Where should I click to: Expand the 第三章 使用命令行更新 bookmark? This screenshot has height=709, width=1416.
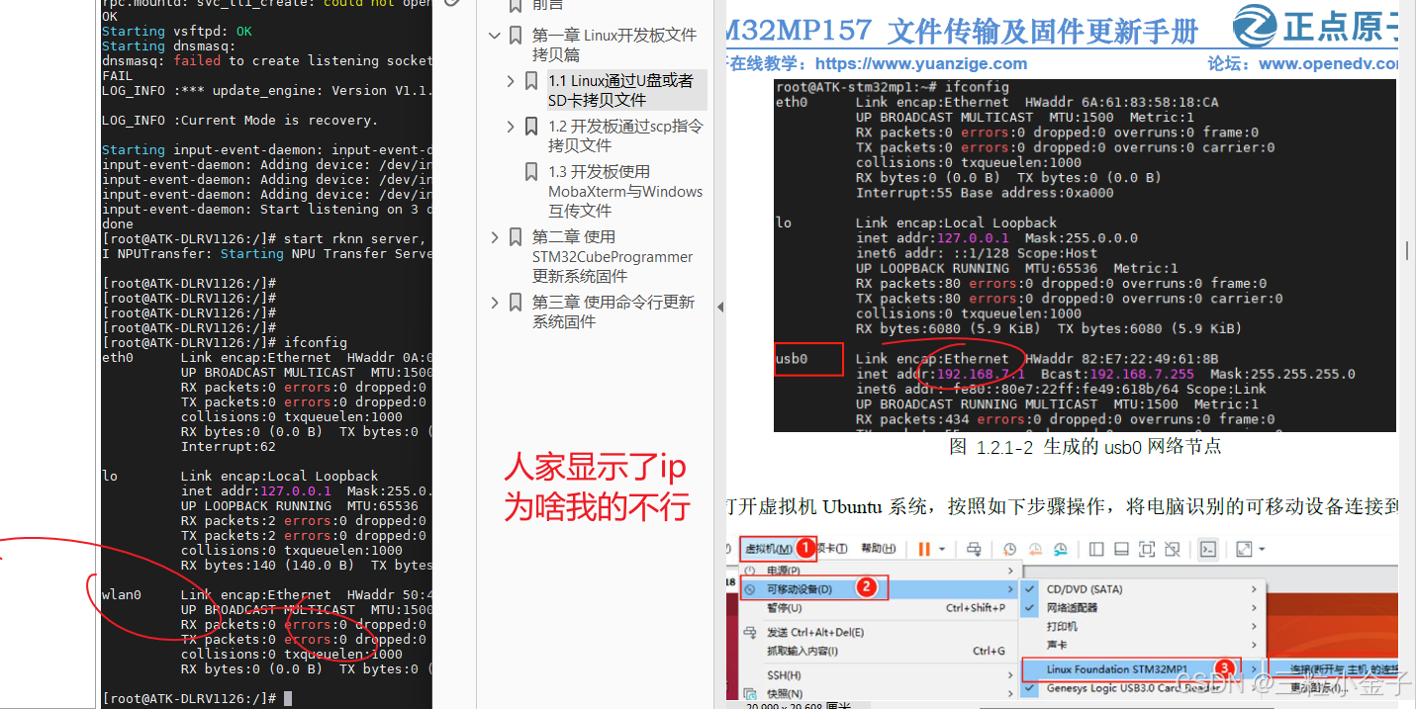coord(495,303)
